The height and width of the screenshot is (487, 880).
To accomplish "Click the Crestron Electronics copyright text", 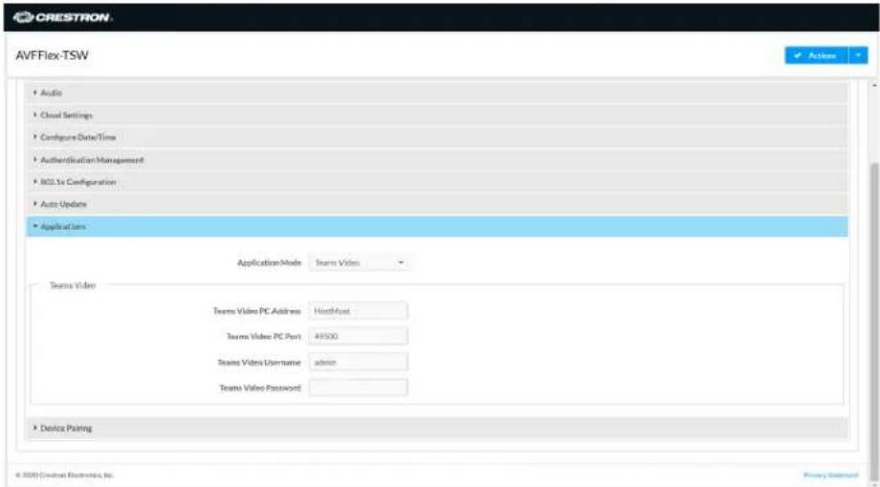I will tap(64, 476).
